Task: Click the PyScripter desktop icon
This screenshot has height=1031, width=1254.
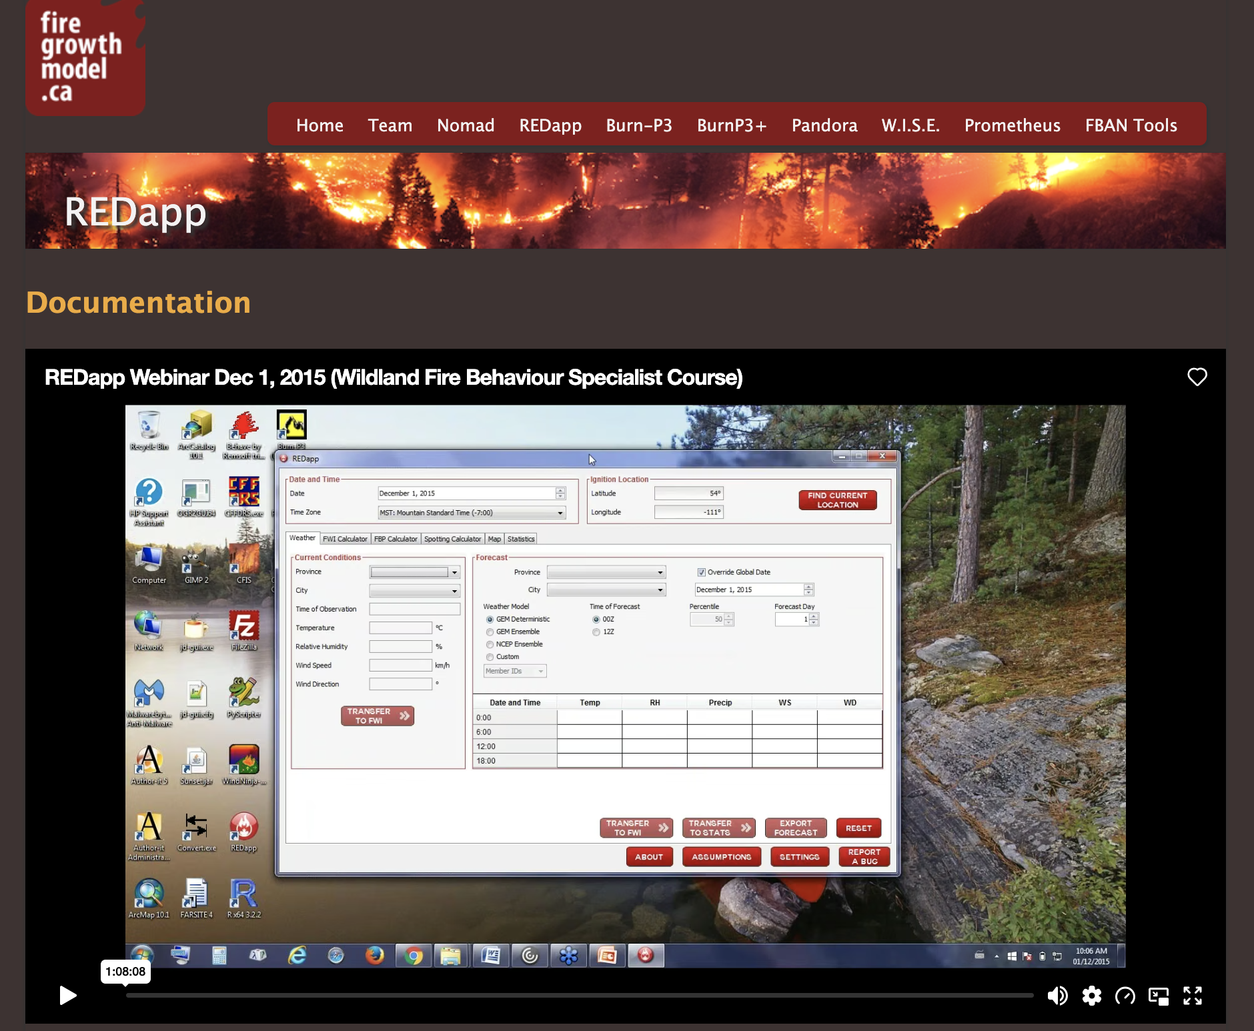Action: point(244,698)
